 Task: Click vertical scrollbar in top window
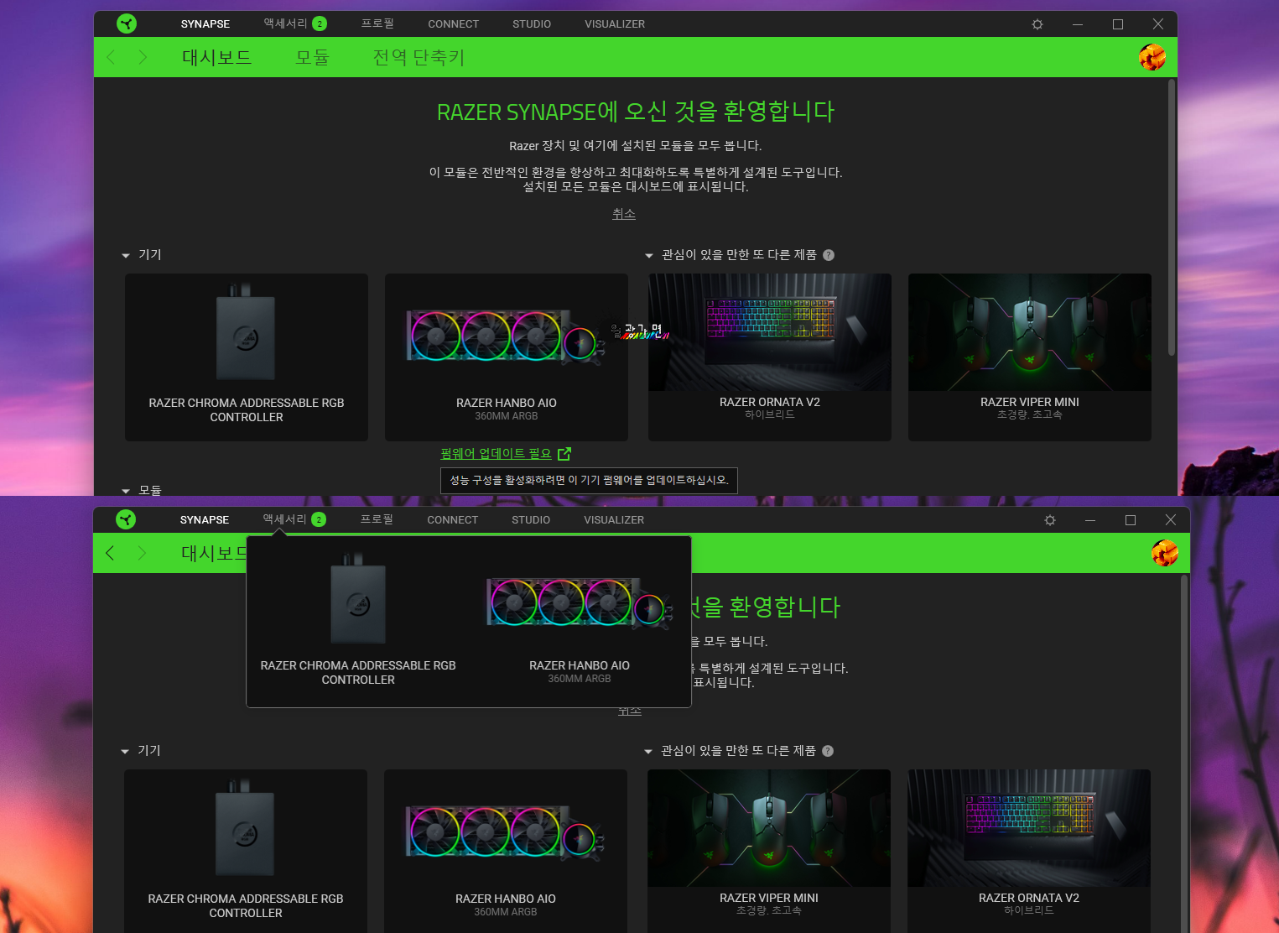point(1172,218)
